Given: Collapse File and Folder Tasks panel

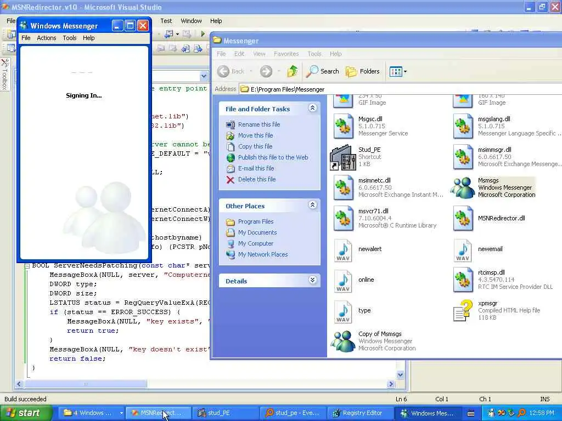Looking at the screenshot, I should click(x=312, y=108).
